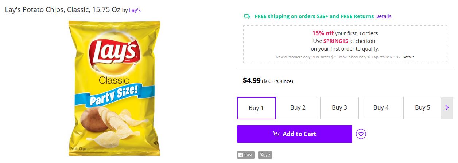Screen dimensions: 458x163
Task: Open Details link in promo fine print
Action: [408, 57]
